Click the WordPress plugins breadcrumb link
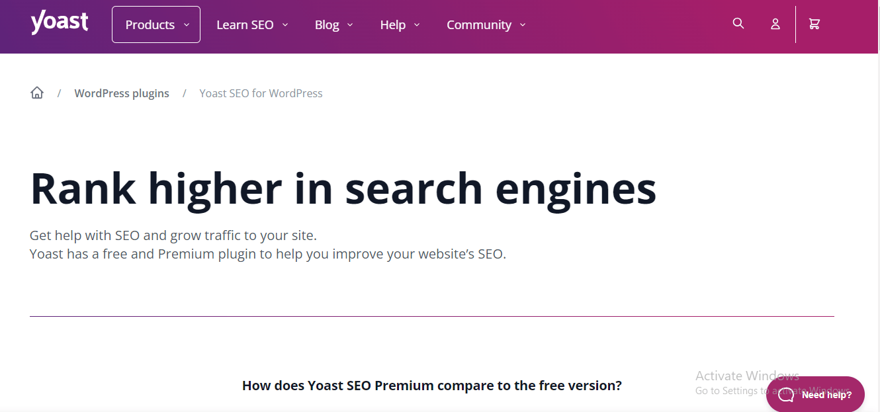 [122, 93]
